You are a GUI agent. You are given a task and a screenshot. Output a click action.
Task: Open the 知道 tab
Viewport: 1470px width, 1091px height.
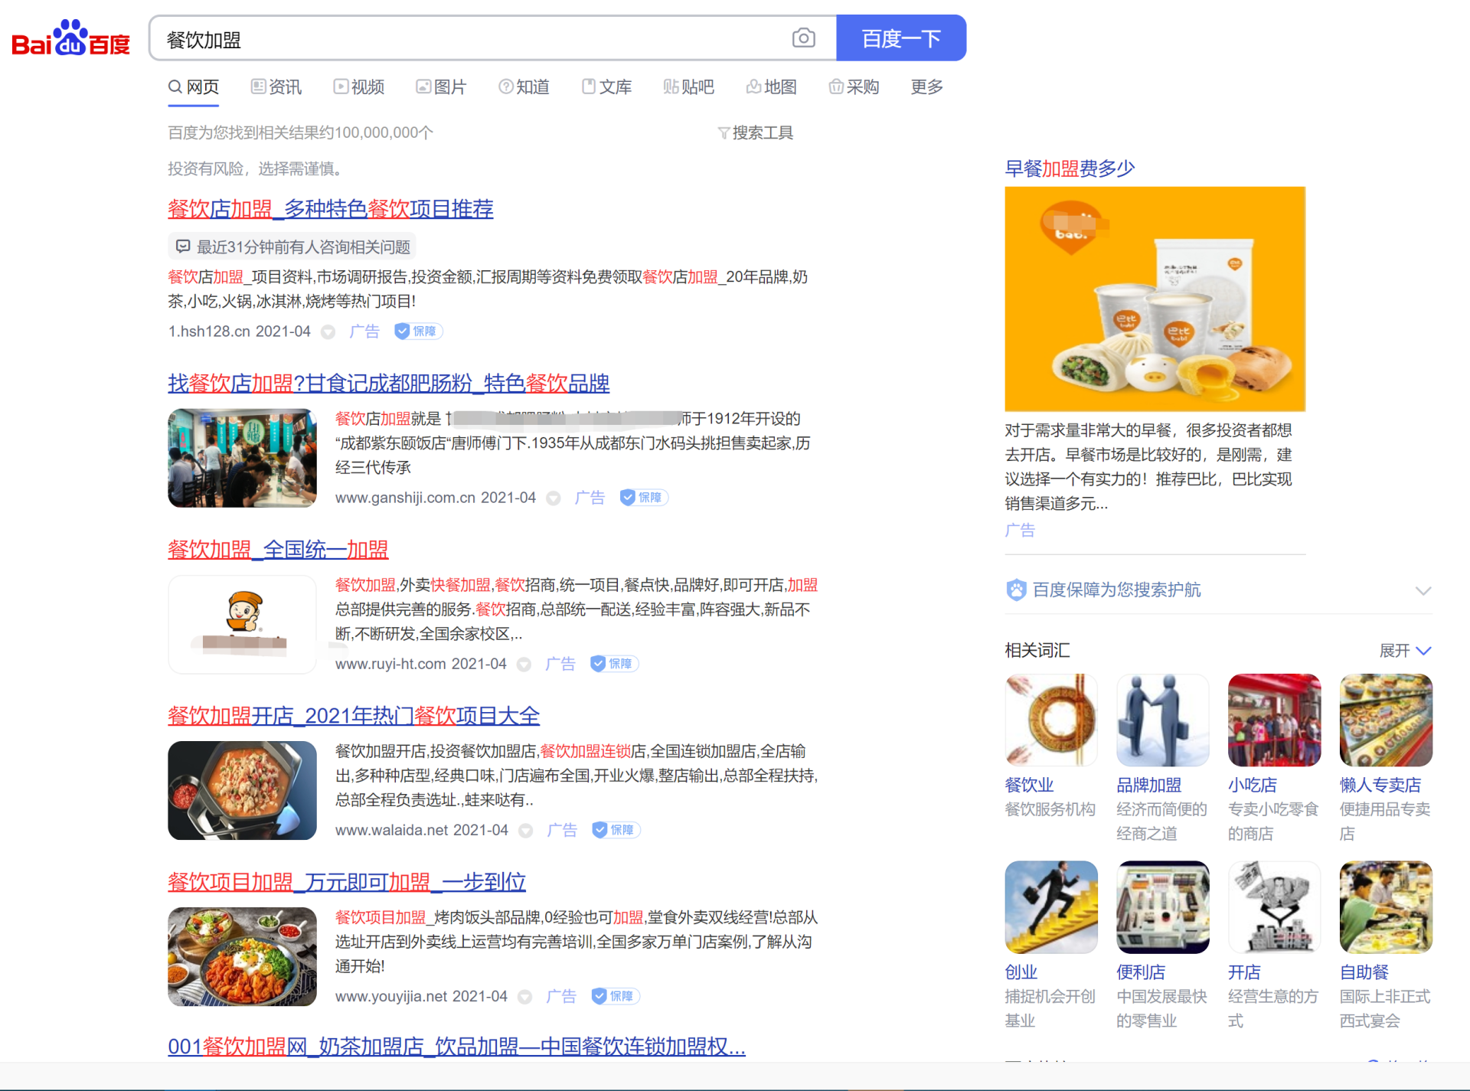click(524, 87)
